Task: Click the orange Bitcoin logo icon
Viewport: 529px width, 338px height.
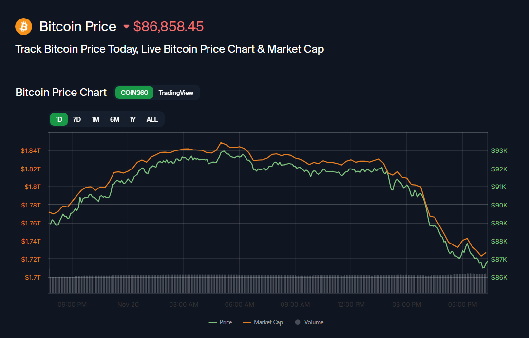Action: [23, 26]
